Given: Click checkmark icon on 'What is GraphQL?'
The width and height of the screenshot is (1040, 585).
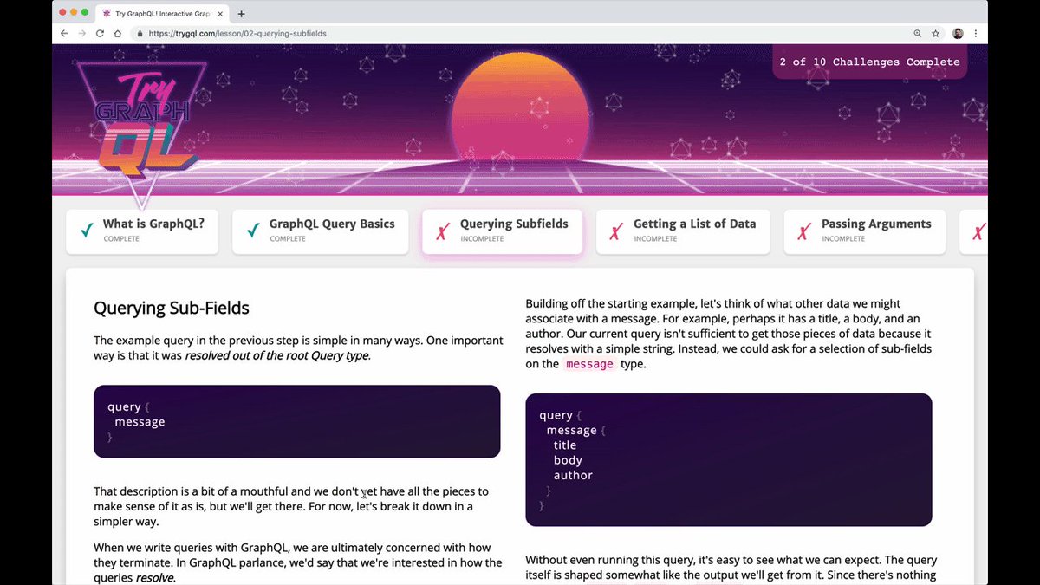Looking at the screenshot, I should [x=87, y=231].
